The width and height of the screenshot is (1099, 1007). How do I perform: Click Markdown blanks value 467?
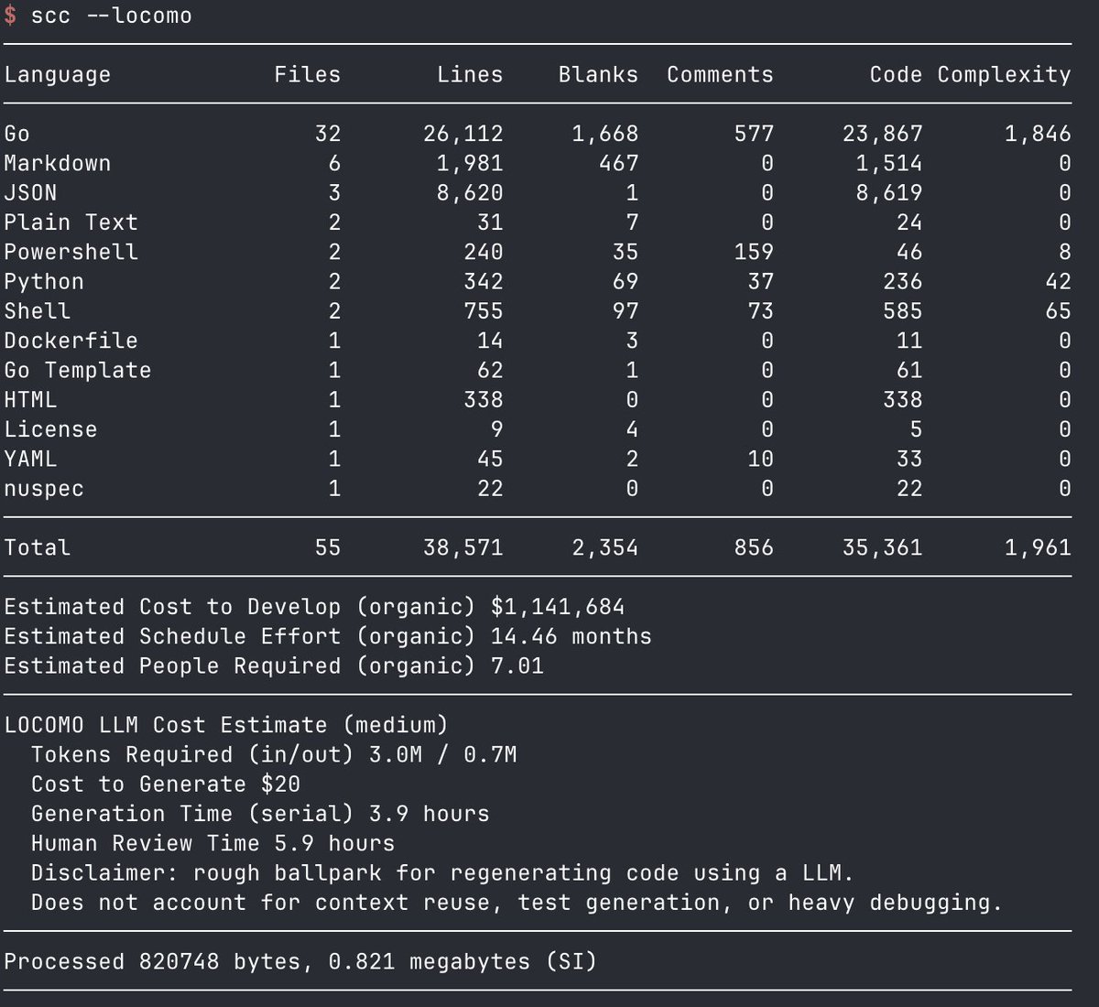click(x=619, y=163)
